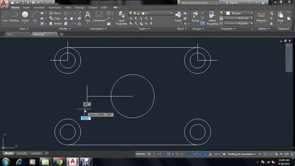This screenshot has width=295, height=166.
Task: Expand the Block panel
Action: 182,29
